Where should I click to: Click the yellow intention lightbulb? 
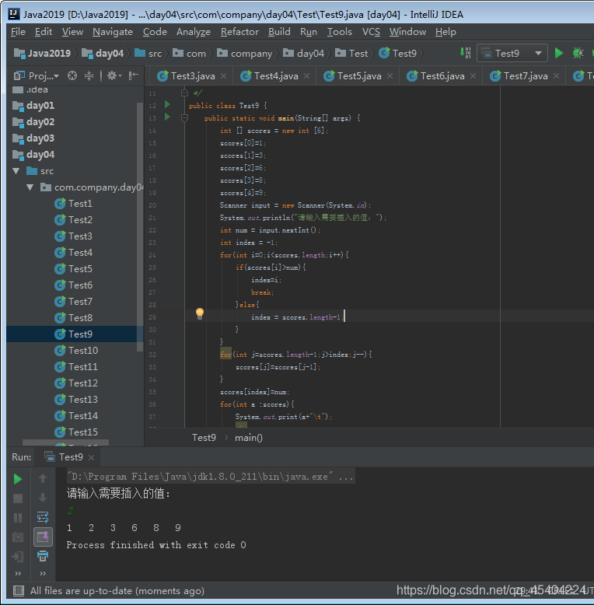point(199,313)
